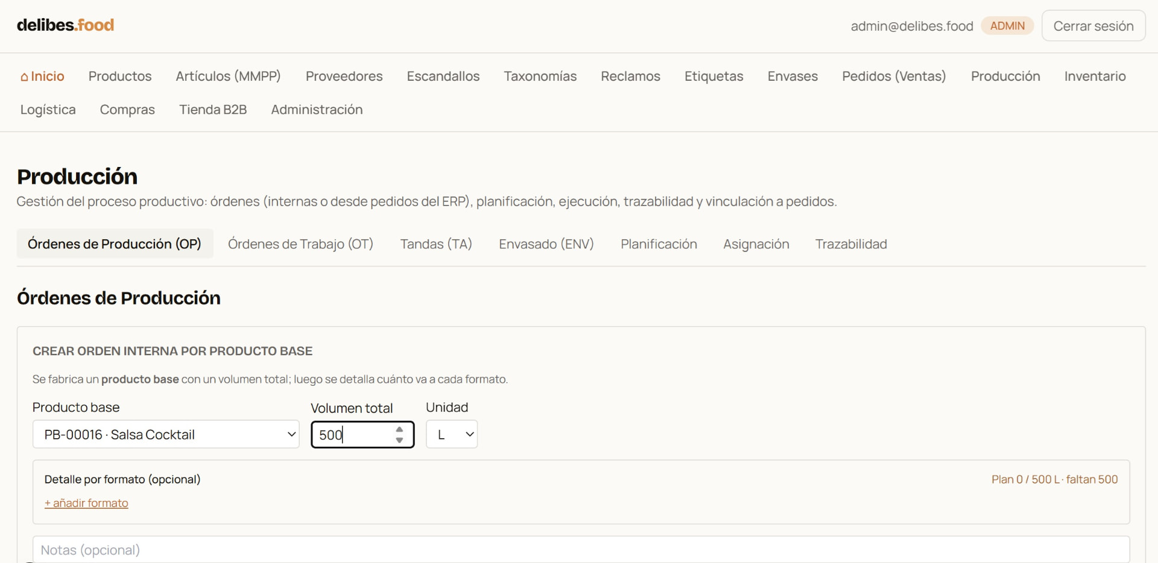Open Escandallos page

coord(443,76)
